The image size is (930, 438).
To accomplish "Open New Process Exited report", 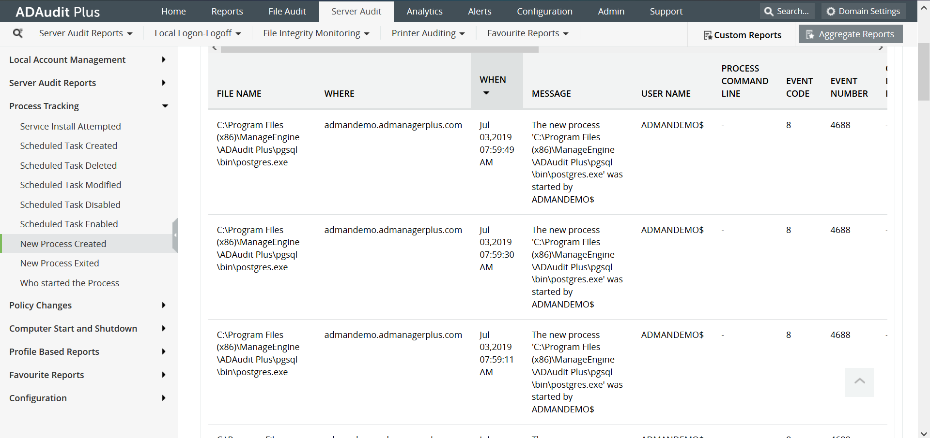I will coord(60,263).
